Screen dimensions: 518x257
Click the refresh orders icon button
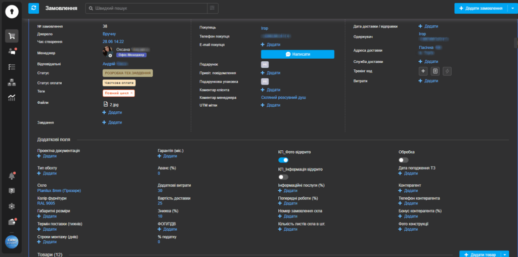coord(34,8)
